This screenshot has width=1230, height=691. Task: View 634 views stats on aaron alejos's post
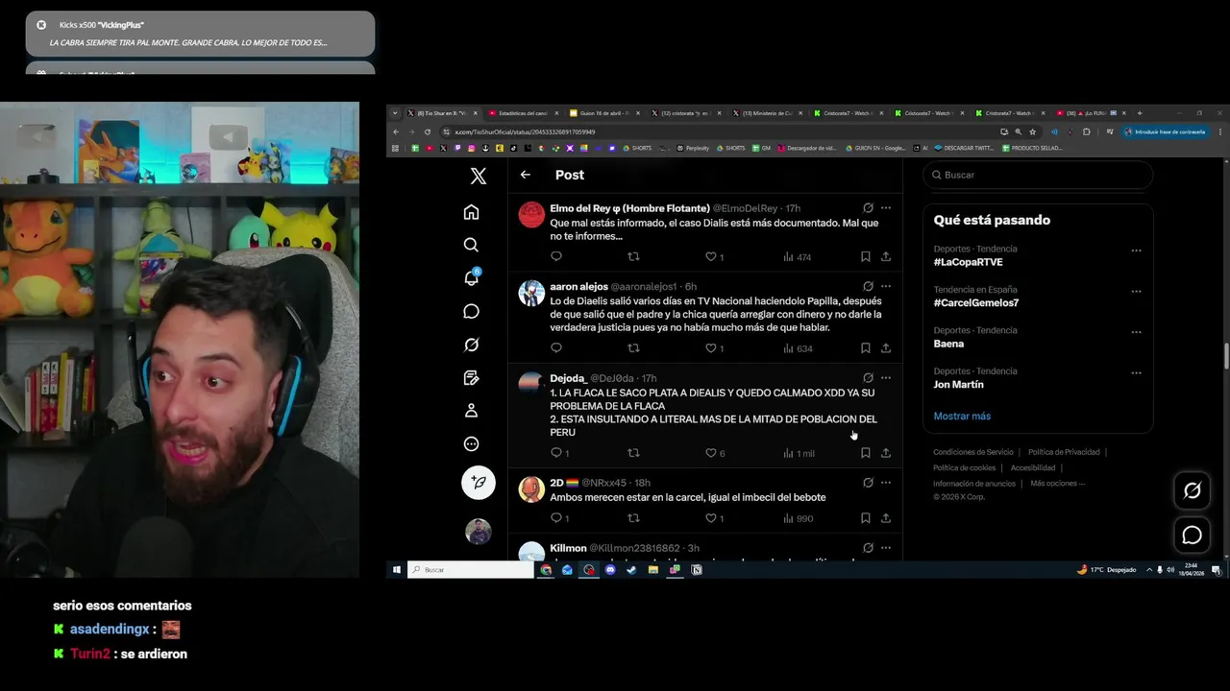point(798,348)
